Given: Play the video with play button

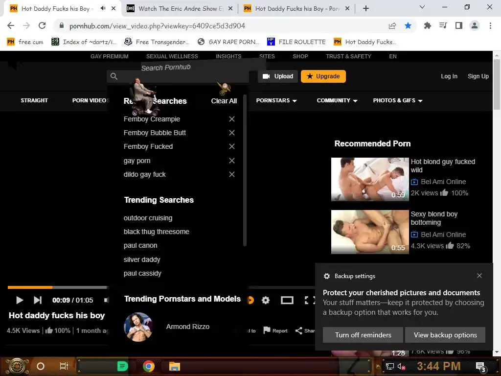Looking at the screenshot, I should click(20, 300).
